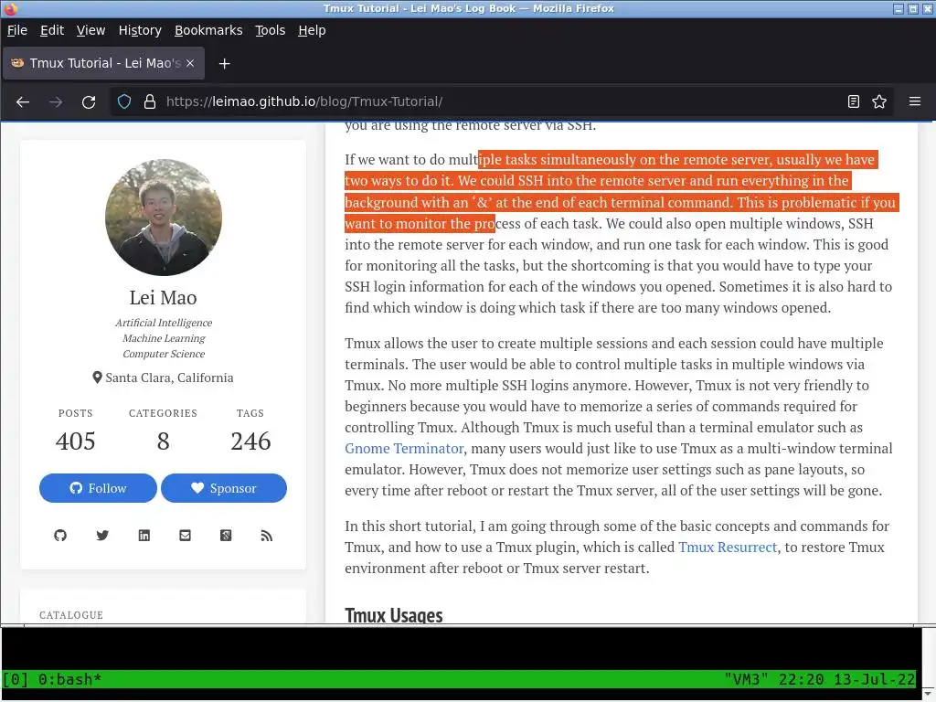Open the G2 profile icon

[226, 536]
